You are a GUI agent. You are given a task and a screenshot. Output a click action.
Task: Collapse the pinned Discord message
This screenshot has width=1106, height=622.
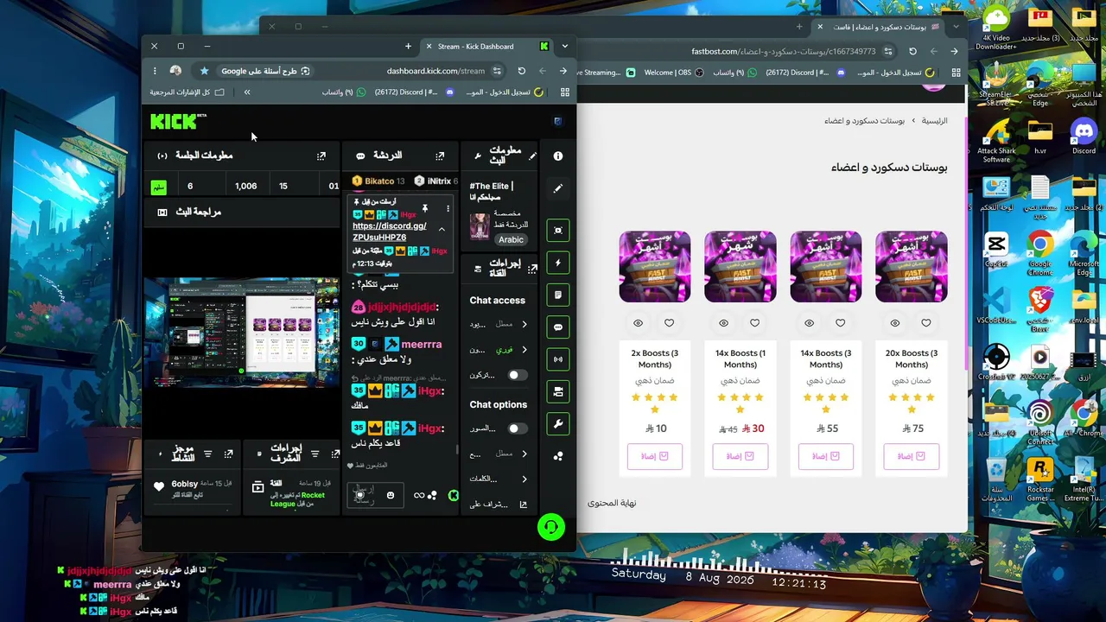point(442,230)
